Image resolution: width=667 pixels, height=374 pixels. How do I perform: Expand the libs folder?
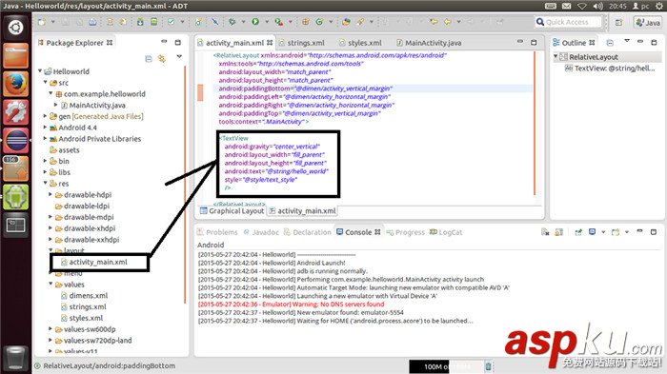click(45, 172)
